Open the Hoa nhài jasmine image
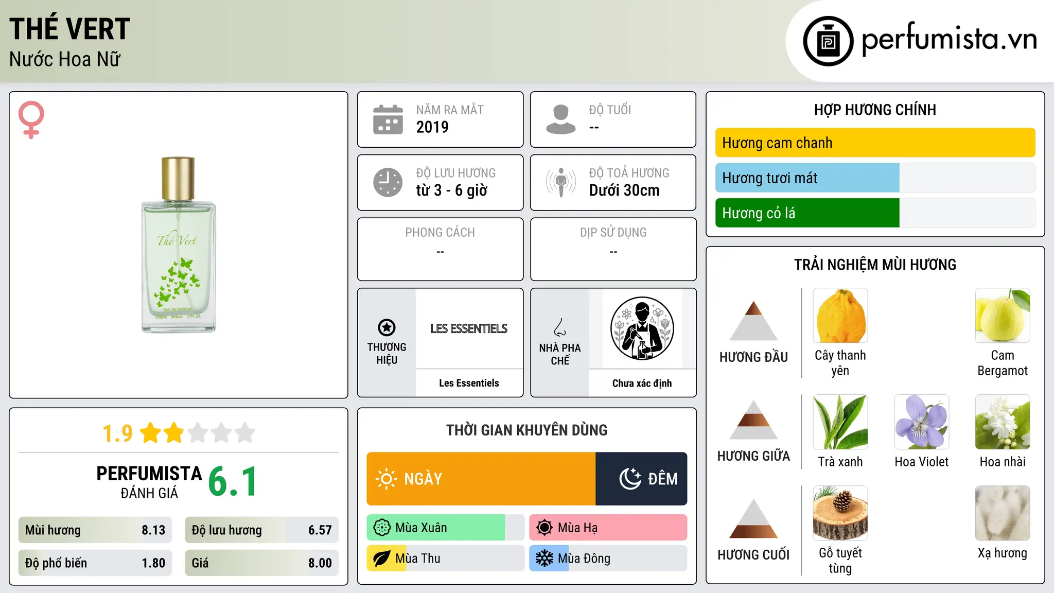Viewport: 1054px width, 593px height. coord(1003,422)
